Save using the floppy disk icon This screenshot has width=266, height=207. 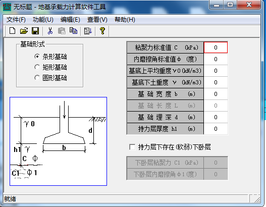35,31
